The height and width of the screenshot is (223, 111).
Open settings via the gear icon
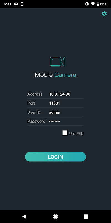tap(104, 14)
